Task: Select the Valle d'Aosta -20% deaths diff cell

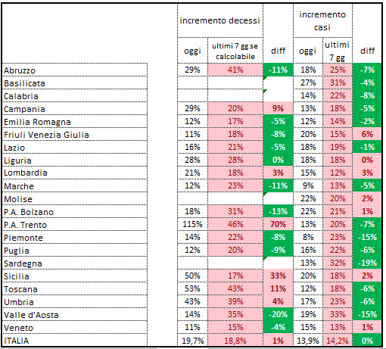Action: (x=278, y=314)
